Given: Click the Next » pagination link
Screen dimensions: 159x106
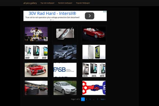Looking at the screenshot, I should pyautogui.click(x=103, y=99).
